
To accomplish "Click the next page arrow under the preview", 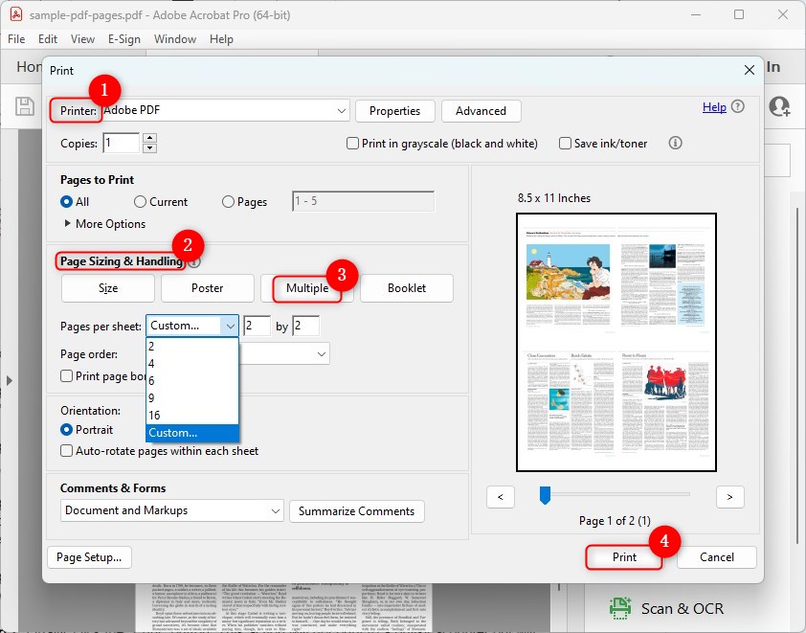I will click(730, 496).
